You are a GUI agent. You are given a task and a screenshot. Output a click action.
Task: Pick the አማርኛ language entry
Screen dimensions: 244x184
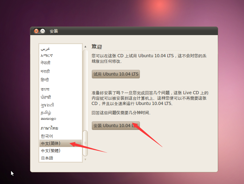tap(61, 55)
